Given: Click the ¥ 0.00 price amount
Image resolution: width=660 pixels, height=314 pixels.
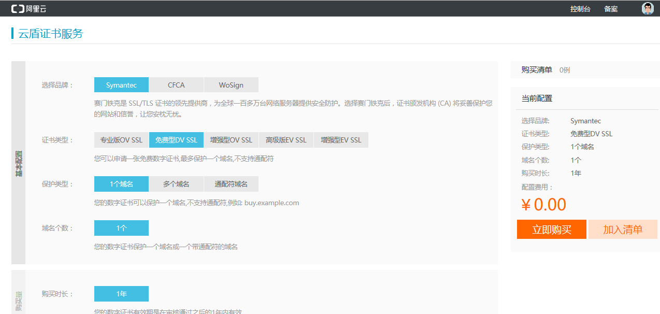Looking at the screenshot, I should [x=544, y=205].
